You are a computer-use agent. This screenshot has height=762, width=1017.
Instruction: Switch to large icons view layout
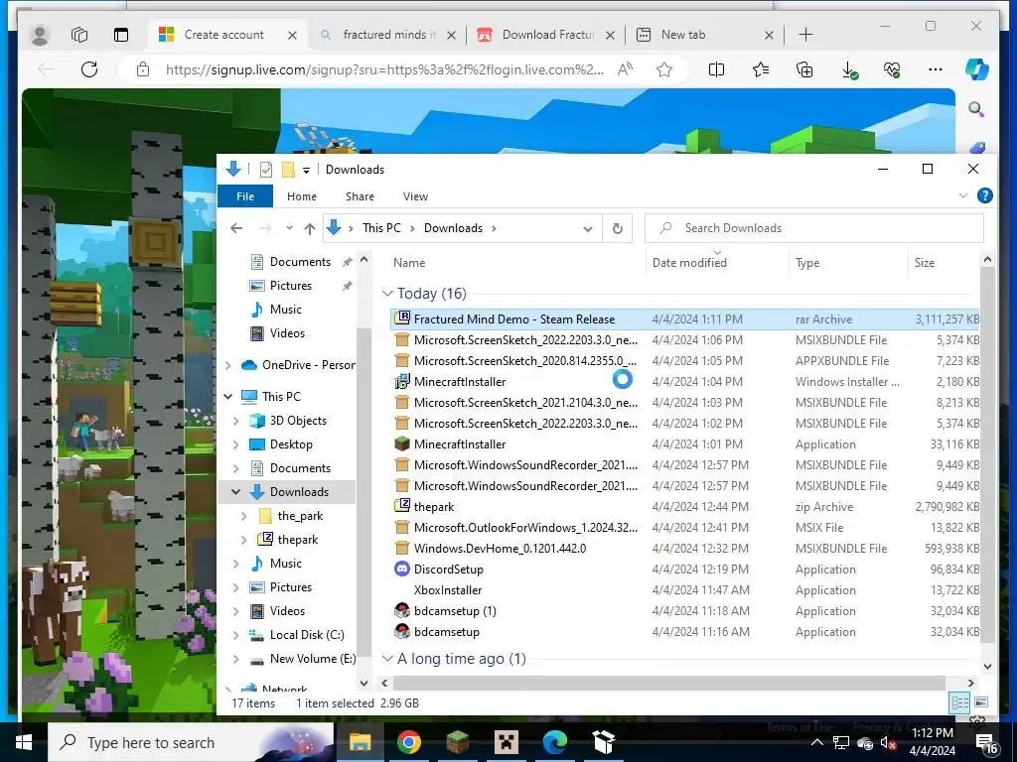point(981,702)
